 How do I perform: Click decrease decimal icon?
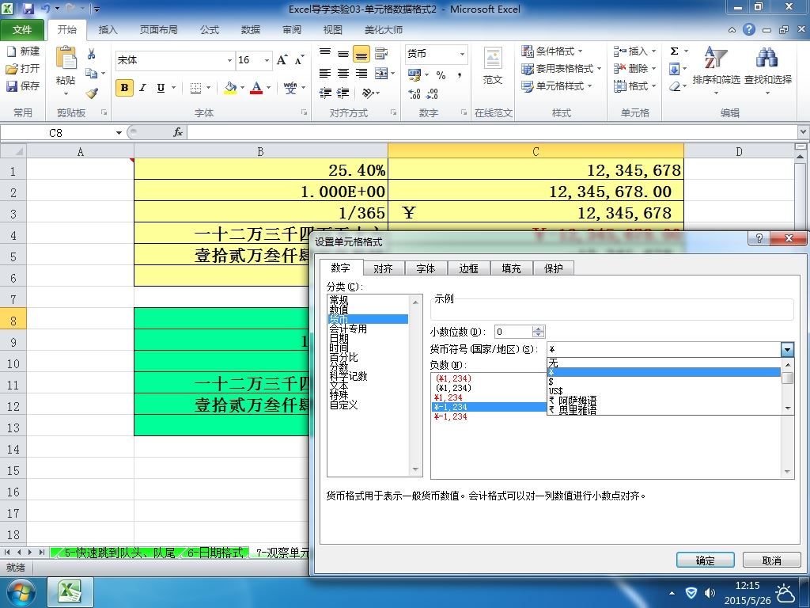[433, 93]
